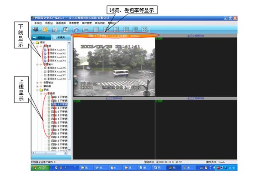Click the yellow folder icon for 深圳
Image resolution: width=253 pixels, height=177 pixels.
pyautogui.click(x=37, y=43)
